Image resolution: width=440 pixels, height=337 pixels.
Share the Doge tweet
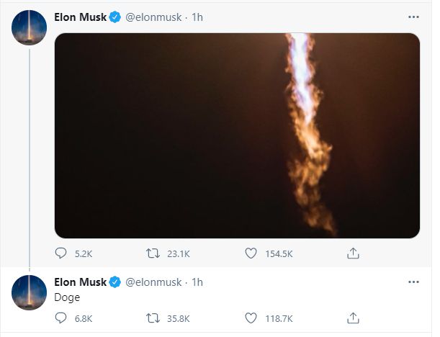click(x=353, y=318)
